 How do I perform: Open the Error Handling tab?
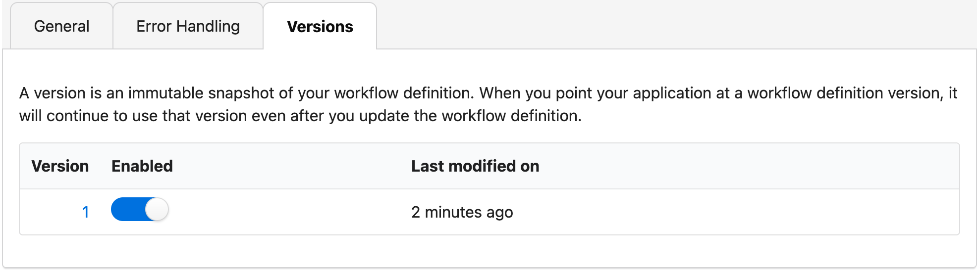pyautogui.click(x=188, y=26)
